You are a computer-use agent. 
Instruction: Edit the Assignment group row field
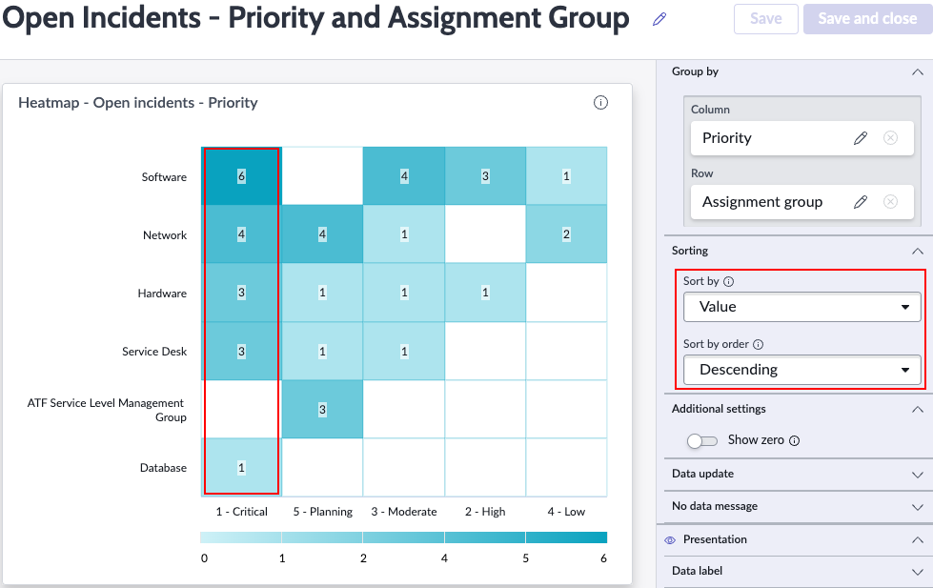861,202
